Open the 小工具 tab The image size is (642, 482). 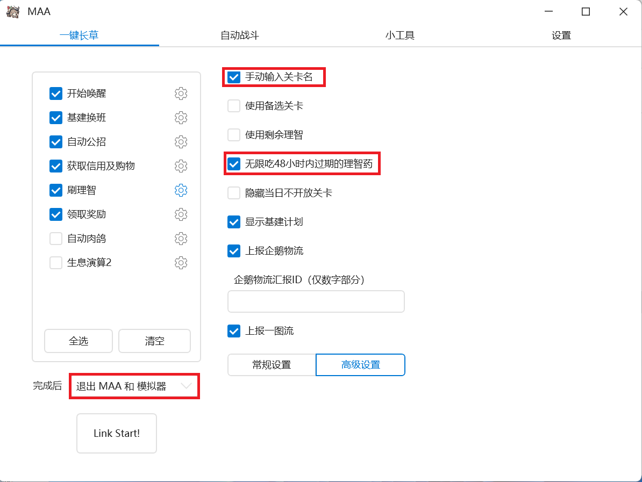[400, 35]
